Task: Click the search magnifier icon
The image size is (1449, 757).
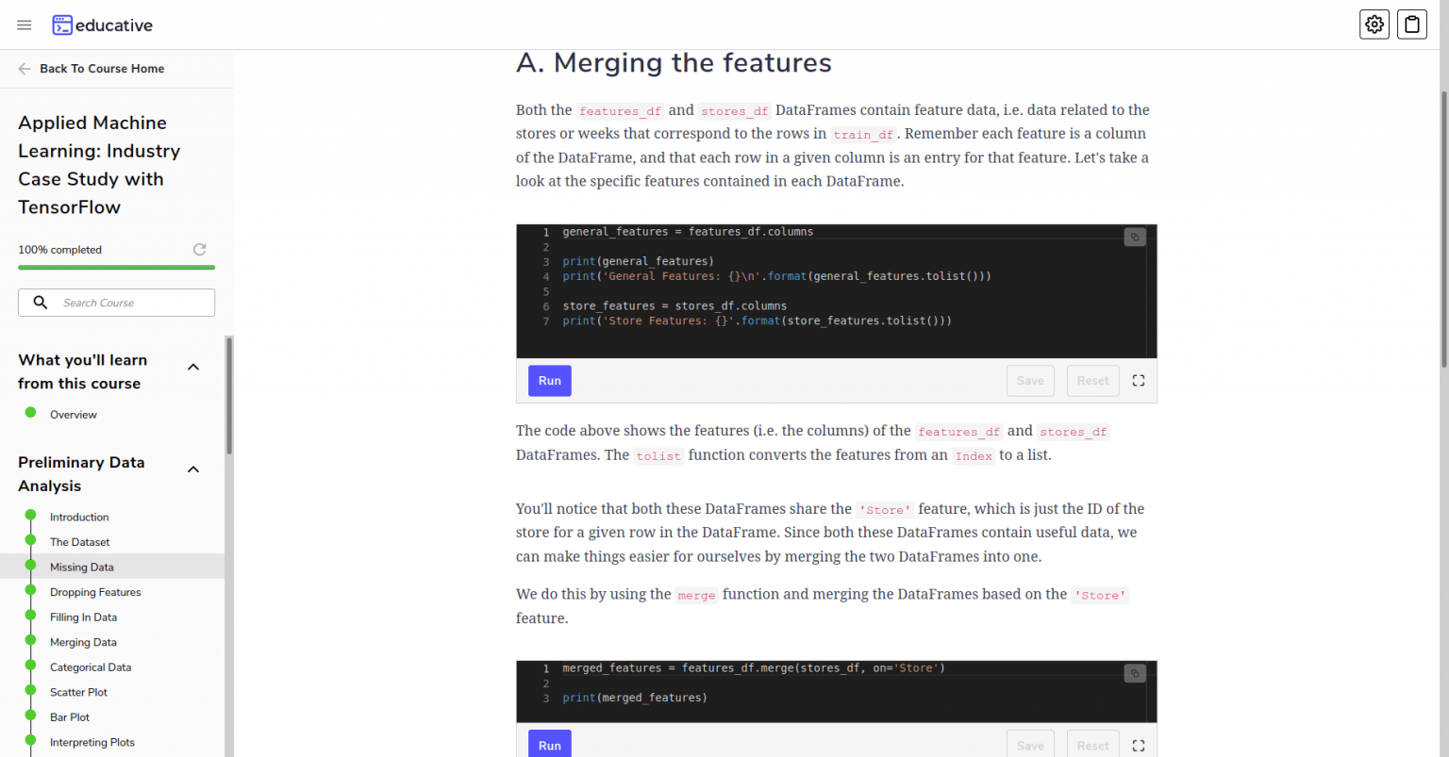Action: pyautogui.click(x=41, y=303)
